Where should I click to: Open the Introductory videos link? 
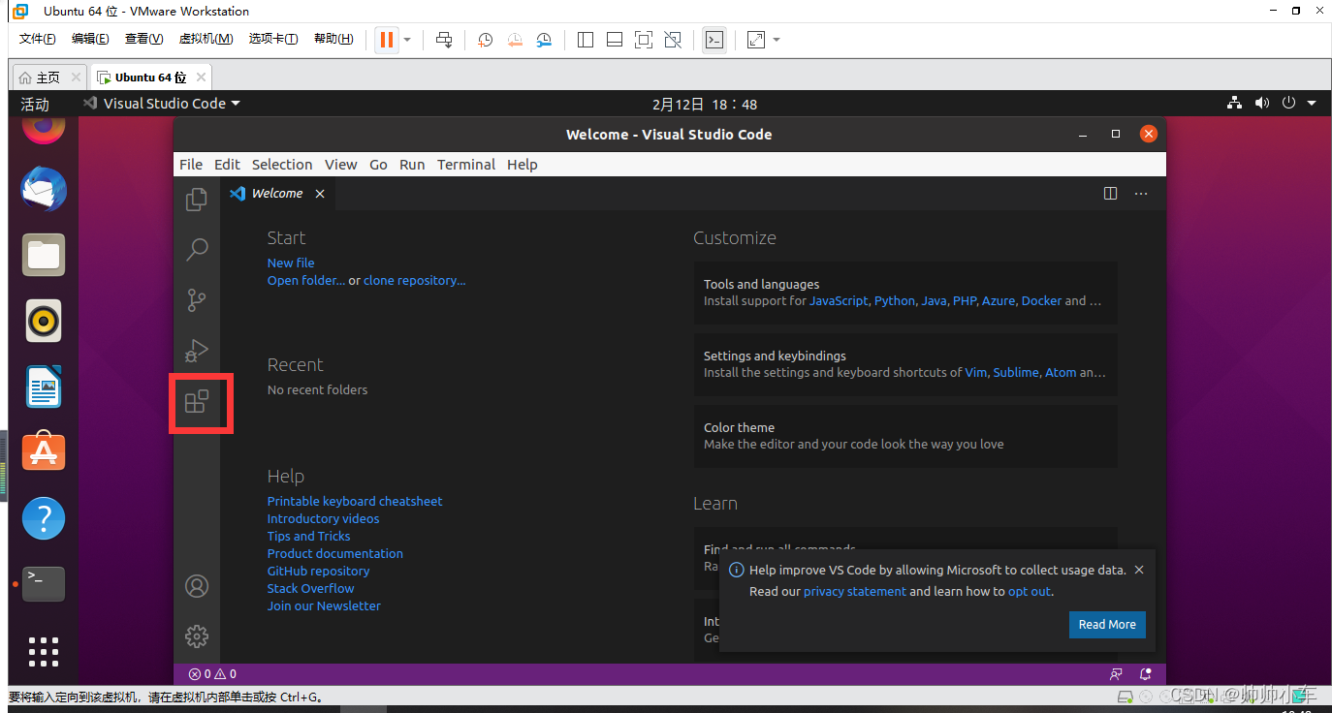tap(323, 518)
